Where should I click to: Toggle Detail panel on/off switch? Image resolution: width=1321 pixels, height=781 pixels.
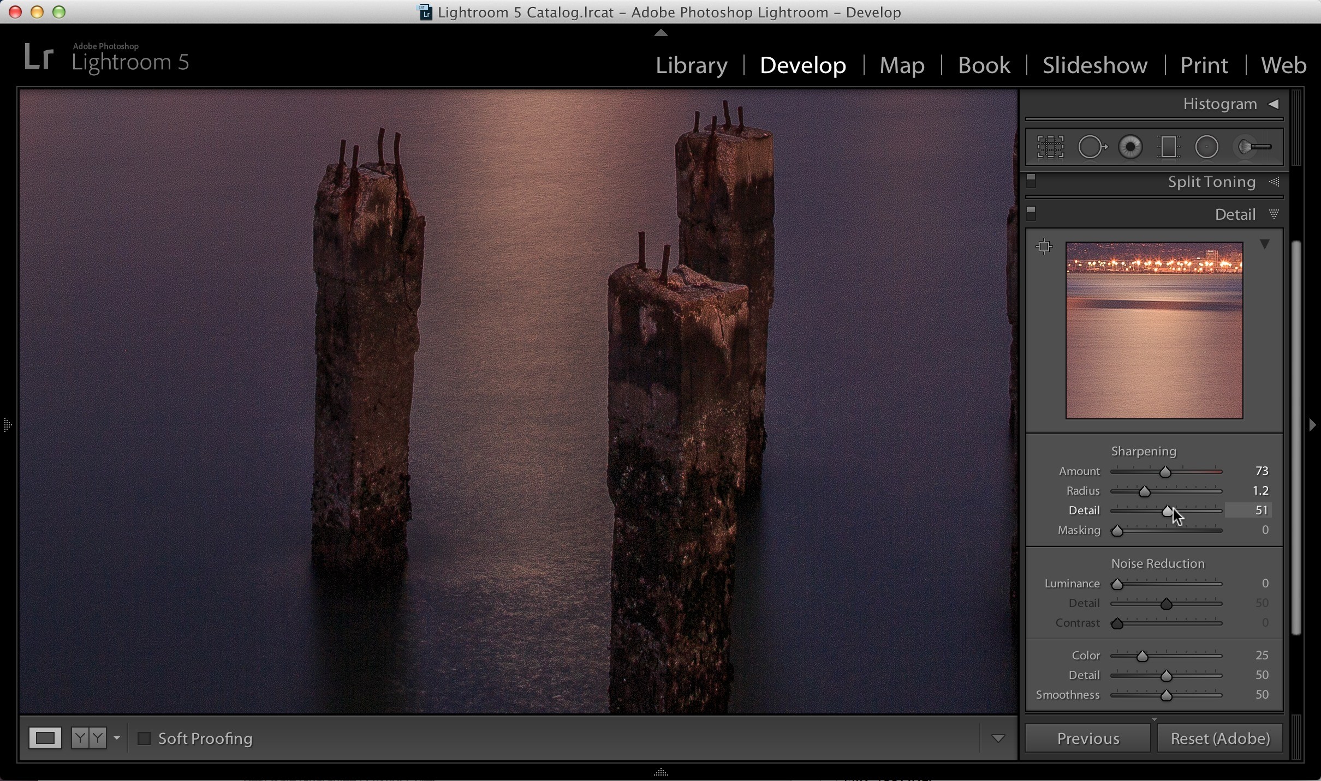(x=1031, y=213)
